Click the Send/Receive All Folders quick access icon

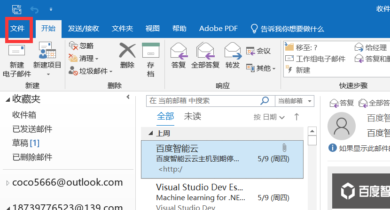(x=16, y=10)
